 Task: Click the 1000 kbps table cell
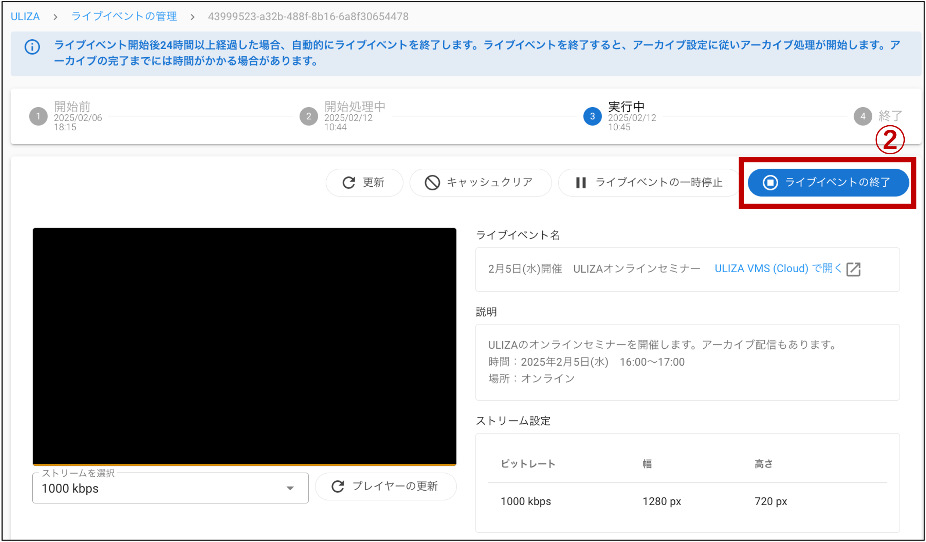[526, 502]
